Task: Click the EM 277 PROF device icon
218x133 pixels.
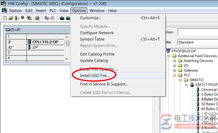Action: click(x=192, y=85)
